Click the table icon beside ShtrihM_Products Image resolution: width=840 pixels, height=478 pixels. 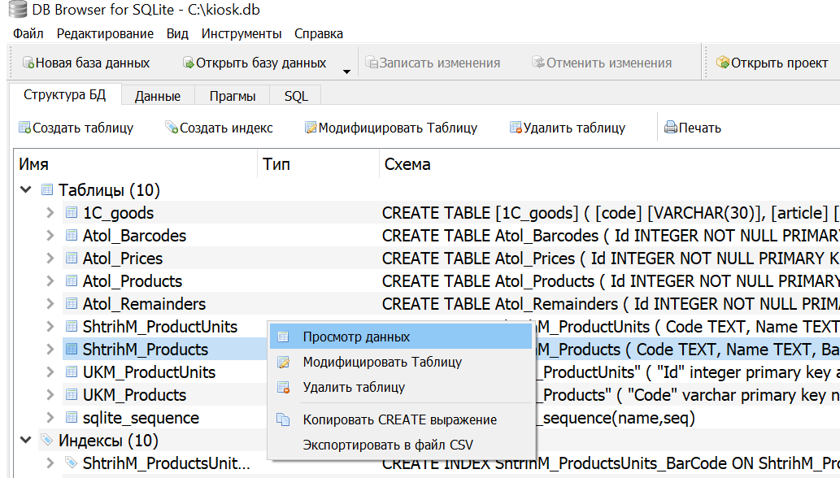(72, 349)
